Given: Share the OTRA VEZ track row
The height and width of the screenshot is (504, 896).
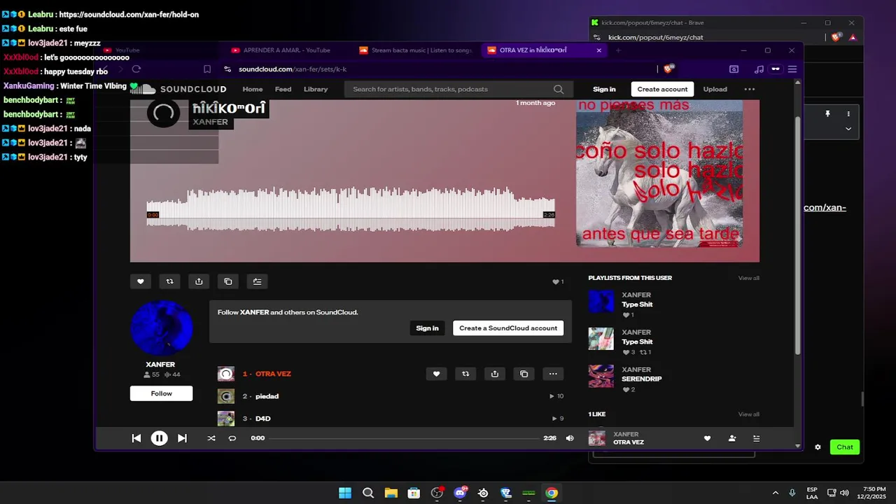Looking at the screenshot, I should pos(495,374).
